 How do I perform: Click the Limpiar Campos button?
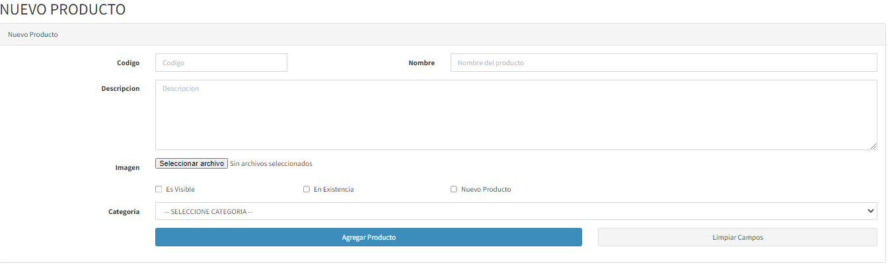[x=737, y=237]
